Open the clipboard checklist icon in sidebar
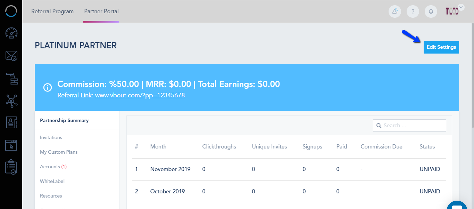The height and width of the screenshot is (209, 474). coord(11,167)
